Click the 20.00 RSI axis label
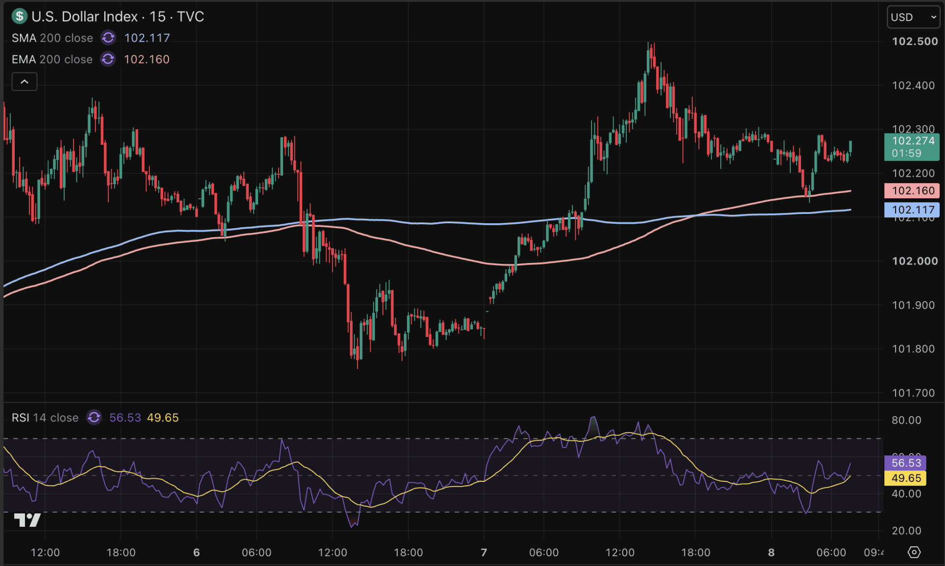 (x=906, y=531)
